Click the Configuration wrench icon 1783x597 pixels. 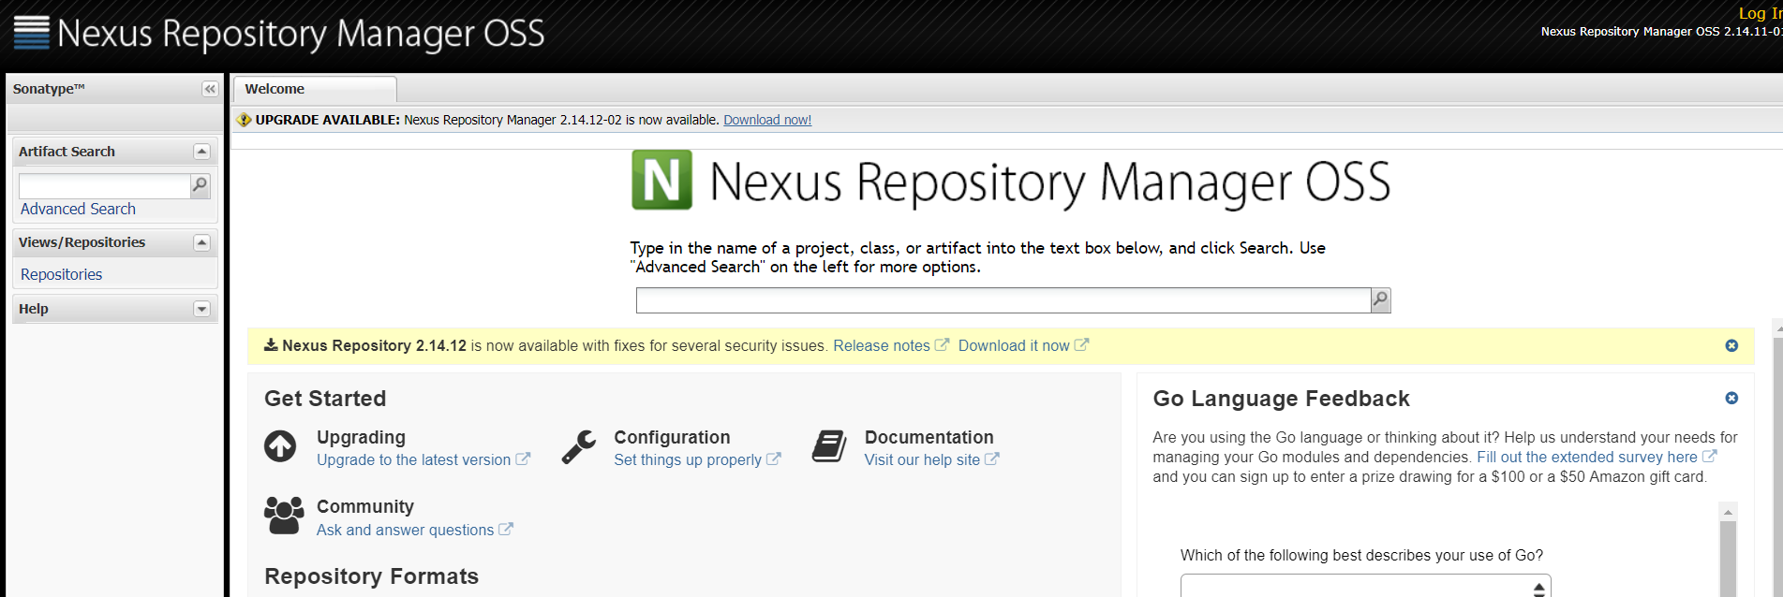click(579, 446)
